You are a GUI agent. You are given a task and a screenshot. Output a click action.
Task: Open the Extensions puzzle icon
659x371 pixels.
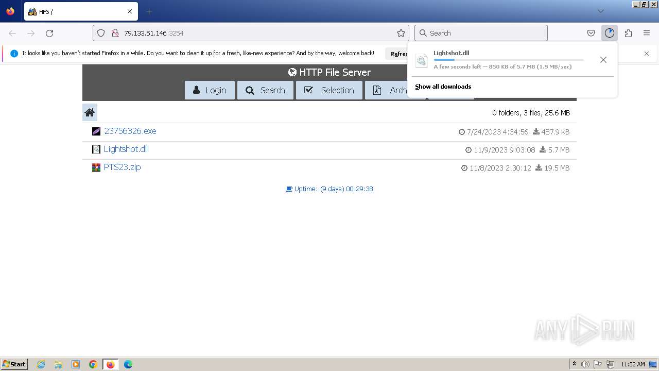click(x=628, y=33)
